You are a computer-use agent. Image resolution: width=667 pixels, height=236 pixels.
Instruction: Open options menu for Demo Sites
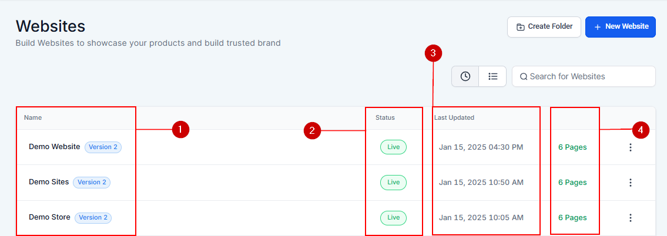click(631, 183)
